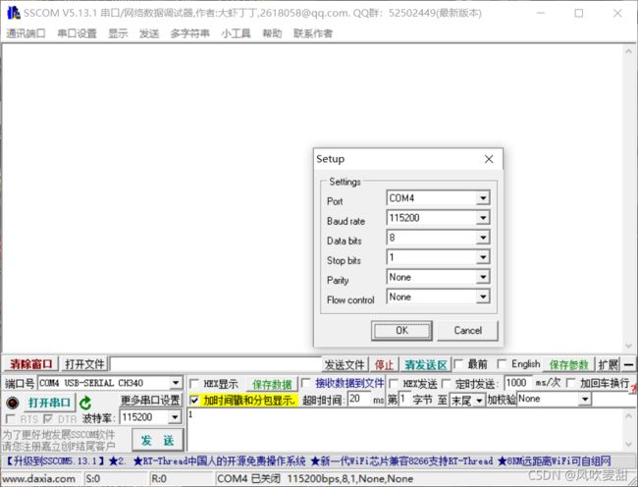Click the send text area containing 1
Screen dimensions: 638x487
(404, 430)
